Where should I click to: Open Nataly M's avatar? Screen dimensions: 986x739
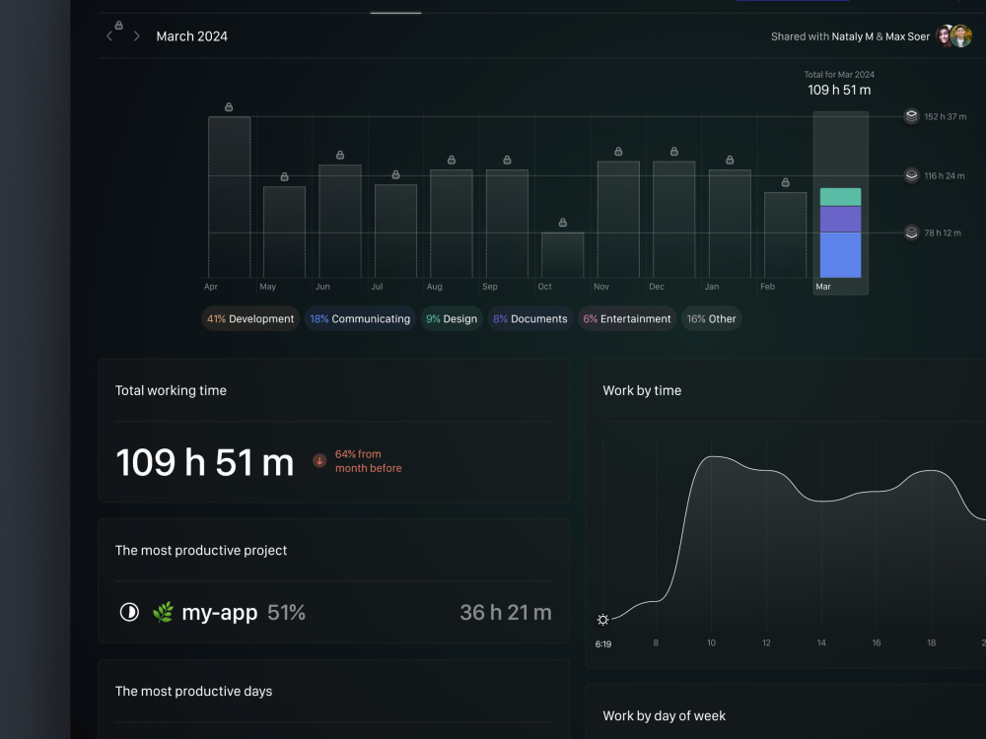pos(945,36)
